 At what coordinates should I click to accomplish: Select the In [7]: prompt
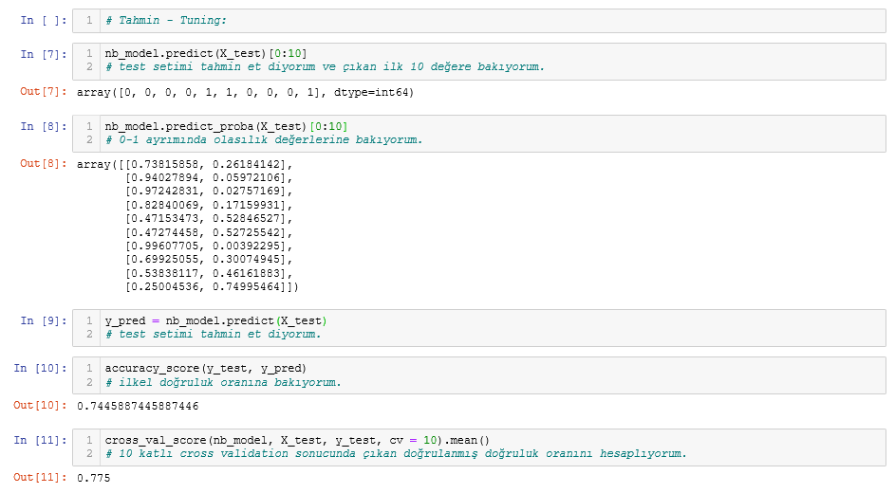pos(44,55)
